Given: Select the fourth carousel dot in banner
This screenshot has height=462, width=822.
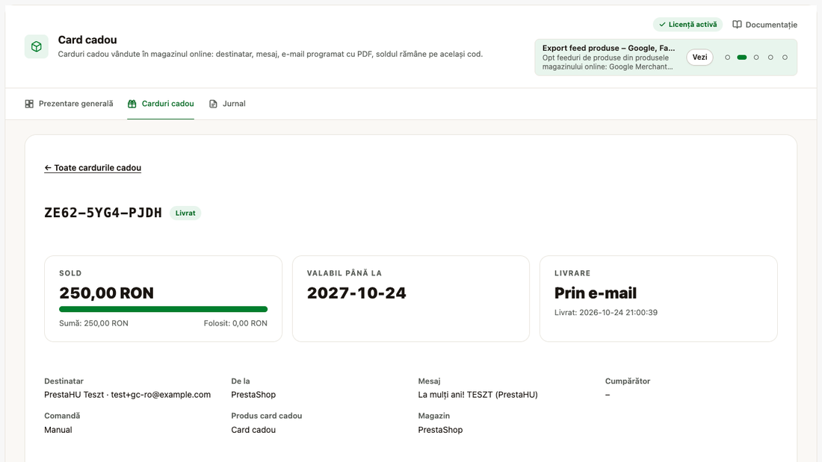Looking at the screenshot, I should (x=770, y=57).
